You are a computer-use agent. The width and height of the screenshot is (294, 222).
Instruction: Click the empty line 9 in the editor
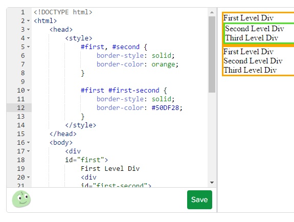point(120,82)
